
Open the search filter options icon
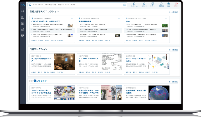[124, 5]
